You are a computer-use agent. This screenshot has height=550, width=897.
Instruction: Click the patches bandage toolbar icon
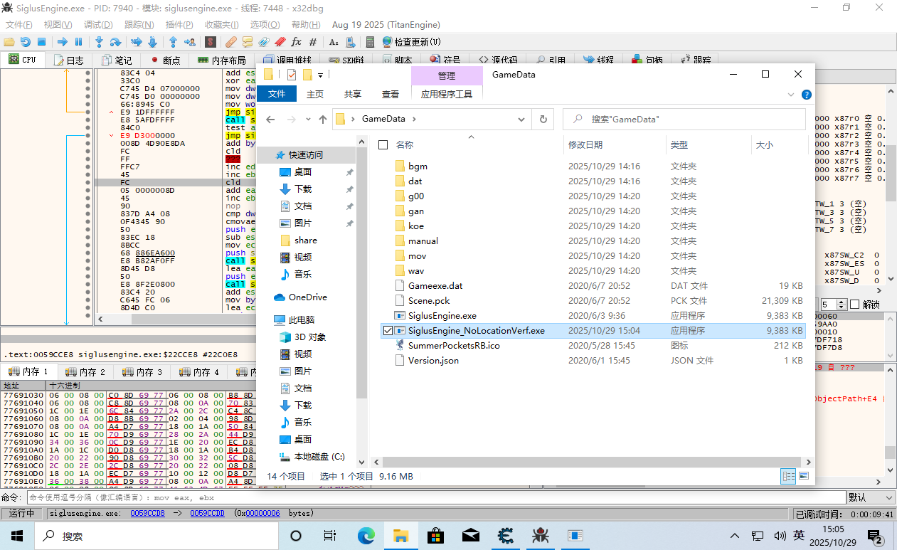pyautogui.click(x=231, y=42)
